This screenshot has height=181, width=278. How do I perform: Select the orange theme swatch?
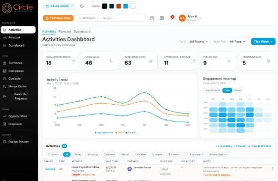[x=119, y=6]
